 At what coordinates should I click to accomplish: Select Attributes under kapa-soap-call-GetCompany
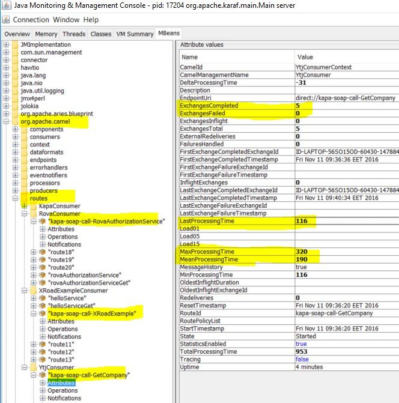pos(61,383)
